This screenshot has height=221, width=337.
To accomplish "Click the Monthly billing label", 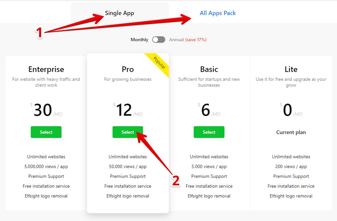I will click(139, 39).
